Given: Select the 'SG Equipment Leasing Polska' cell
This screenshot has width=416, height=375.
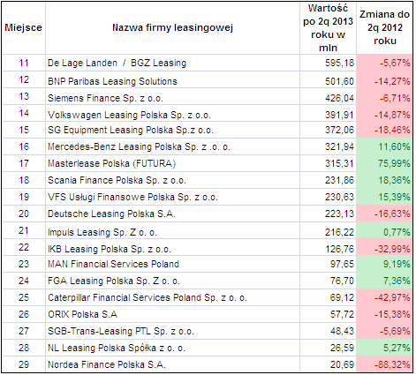Looking at the screenshot, I should [172, 130].
